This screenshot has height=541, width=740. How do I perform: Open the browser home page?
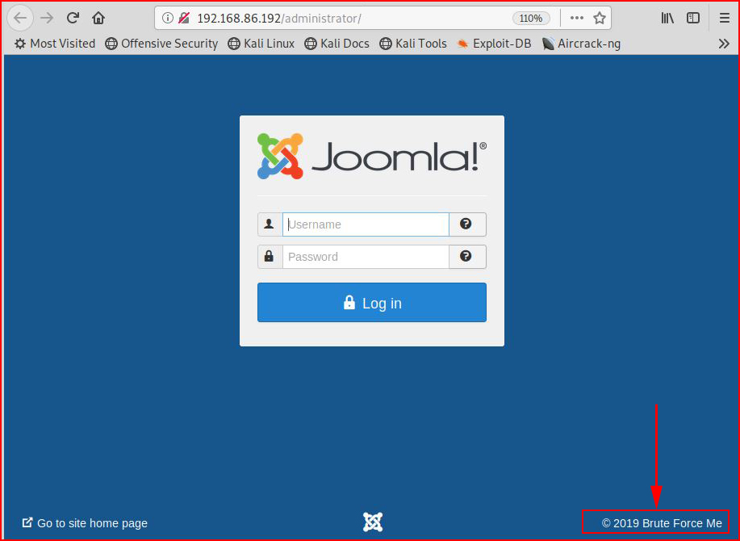tap(98, 18)
